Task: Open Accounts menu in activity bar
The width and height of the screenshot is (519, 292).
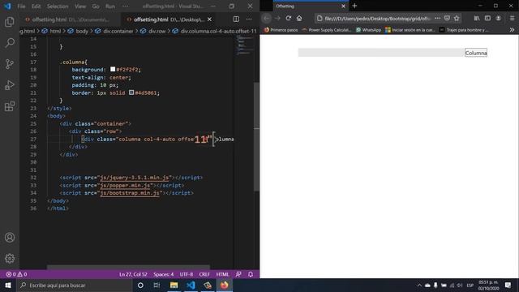Action: (10, 238)
